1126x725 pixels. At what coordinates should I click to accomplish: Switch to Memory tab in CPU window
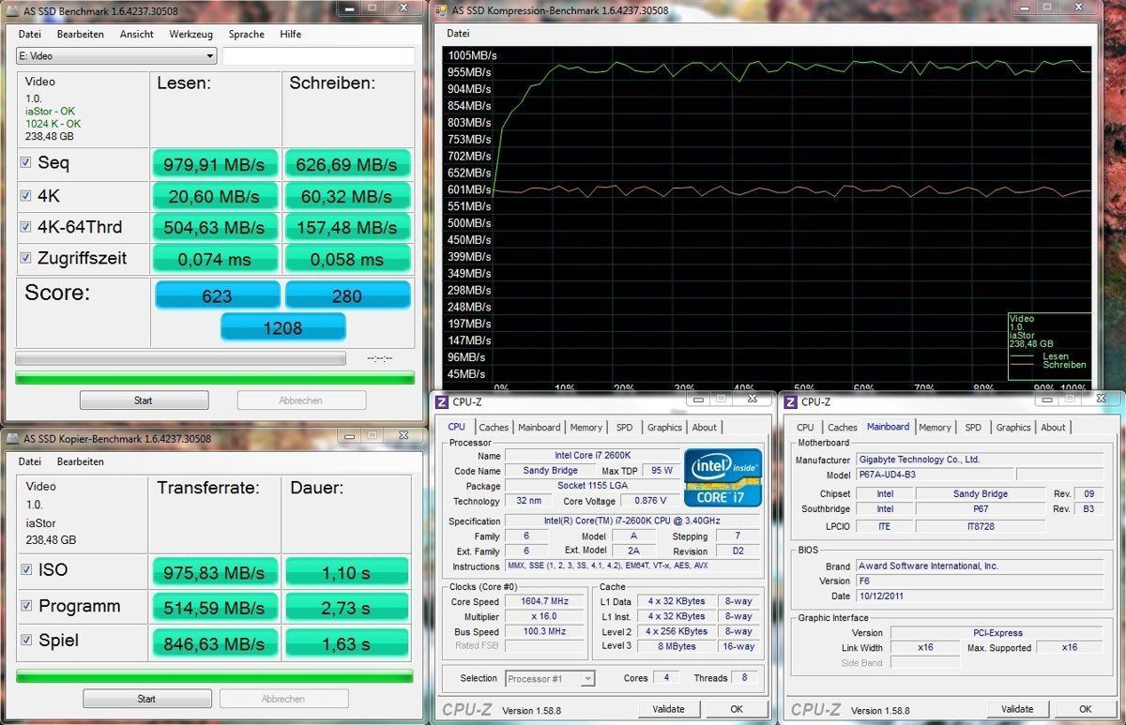point(586,427)
